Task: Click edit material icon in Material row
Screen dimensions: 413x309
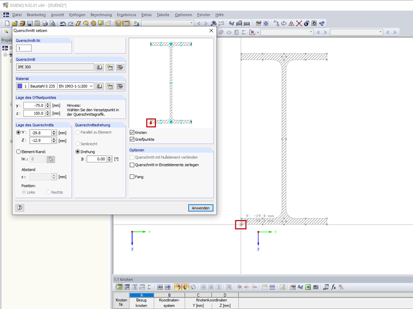Action: (x=120, y=86)
